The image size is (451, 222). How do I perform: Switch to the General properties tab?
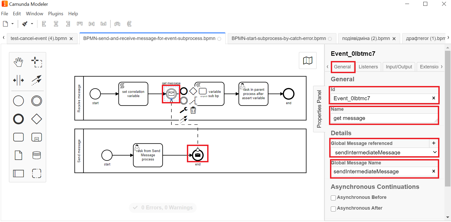[x=342, y=67]
